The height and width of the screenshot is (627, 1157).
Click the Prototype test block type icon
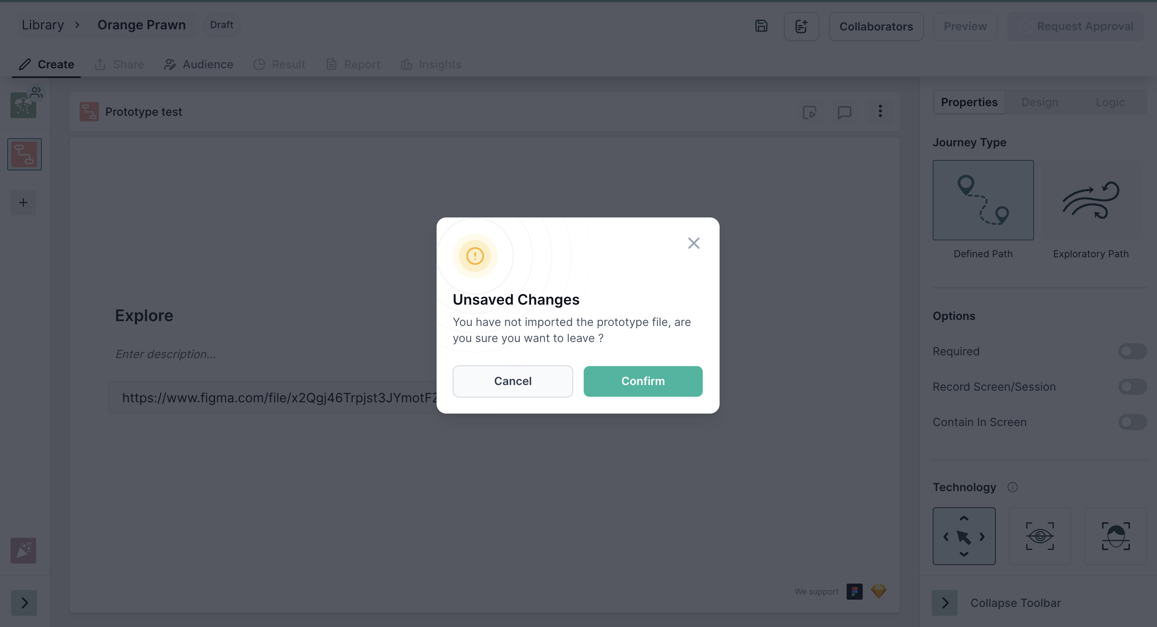[x=89, y=111]
